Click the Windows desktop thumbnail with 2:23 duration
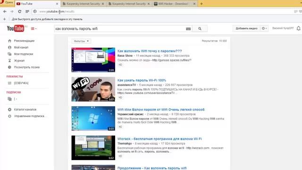Image resolution: width=302 pixels, height=170 pixels. (93, 119)
